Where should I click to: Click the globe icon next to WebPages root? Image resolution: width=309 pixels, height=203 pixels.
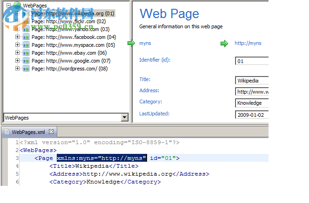[x=17, y=5]
